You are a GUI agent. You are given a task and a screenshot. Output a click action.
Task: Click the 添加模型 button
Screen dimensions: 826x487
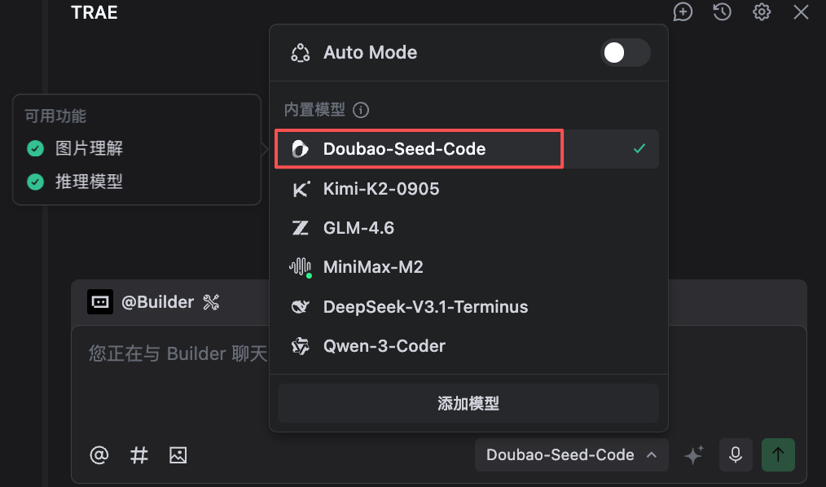[468, 402]
